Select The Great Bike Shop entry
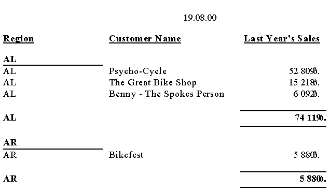 [x=153, y=82]
